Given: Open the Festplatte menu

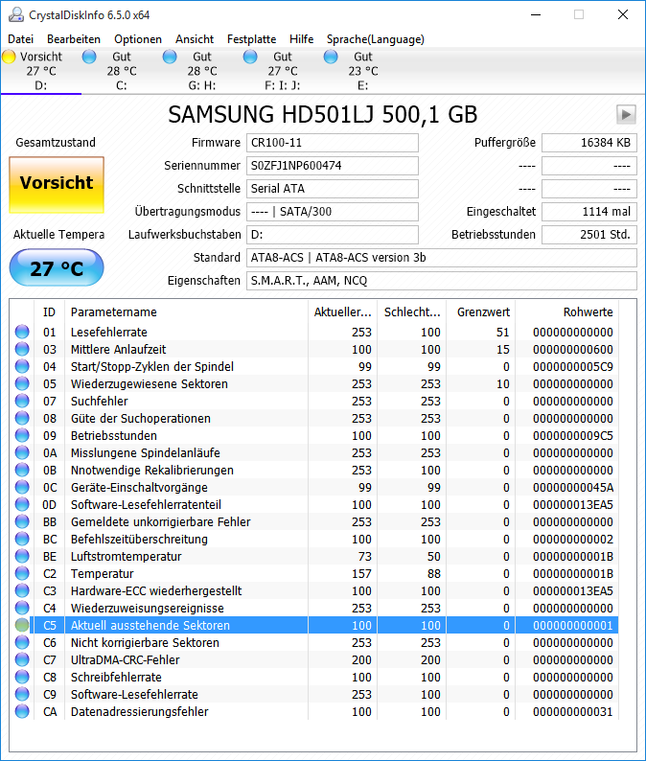Looking at the screenshot, I should [x=251, y=39].
